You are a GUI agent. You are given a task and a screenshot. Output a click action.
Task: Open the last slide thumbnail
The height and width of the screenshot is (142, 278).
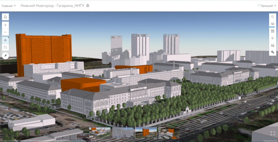click(168, 133)
